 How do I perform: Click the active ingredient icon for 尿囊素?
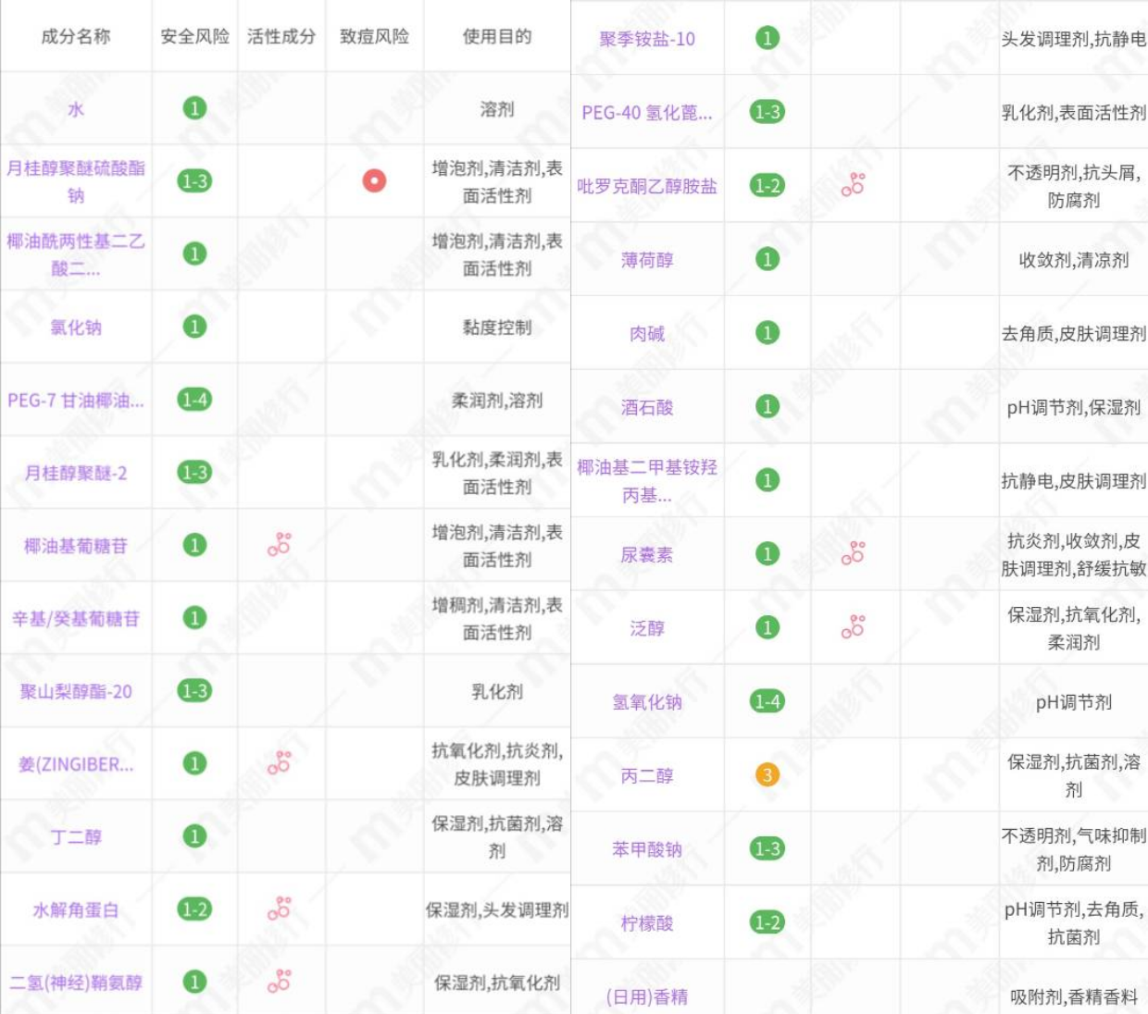[x=854, y=553]
